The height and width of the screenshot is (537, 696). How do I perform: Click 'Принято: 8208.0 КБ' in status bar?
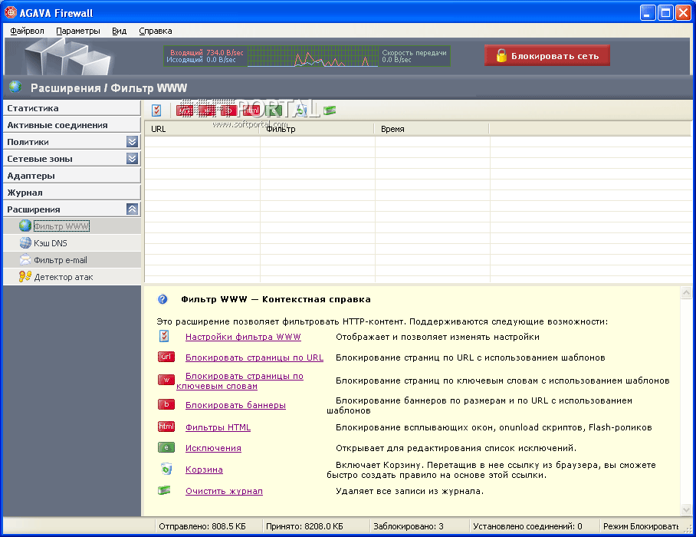tap(304, 526)
